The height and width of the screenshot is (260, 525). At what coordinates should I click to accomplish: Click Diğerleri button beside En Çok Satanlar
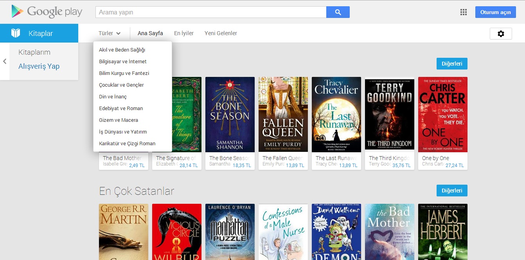(x=452, y=191)
